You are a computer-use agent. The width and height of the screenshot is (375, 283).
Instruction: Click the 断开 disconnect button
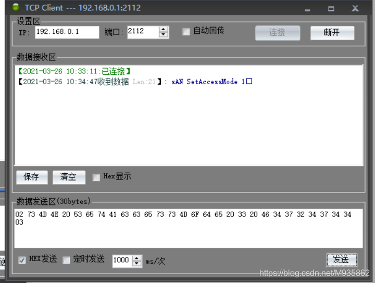(332, 32)
